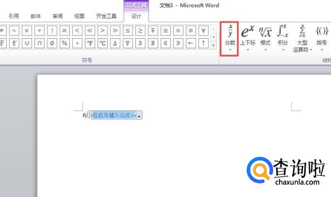
Task: Insert the there-exists (∃) symbol
Action: click(140, 43)
